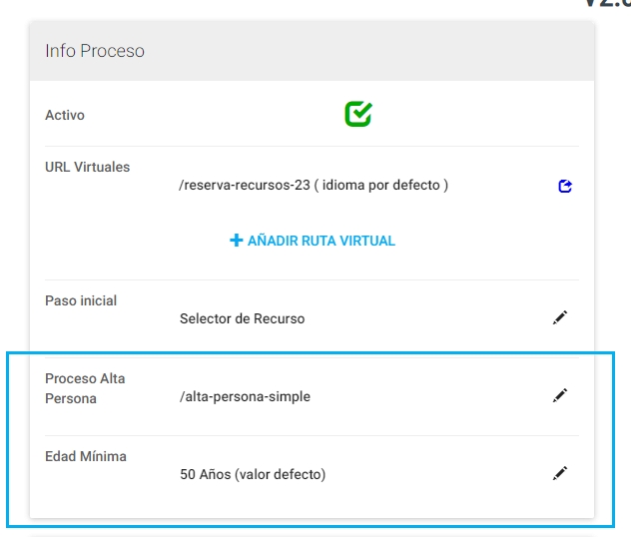The width and height of the screenshot is (631, 537).
Task: Select the 50 Años (valor defecto) value
Action: pyautogui.click(x=253, y=474)
